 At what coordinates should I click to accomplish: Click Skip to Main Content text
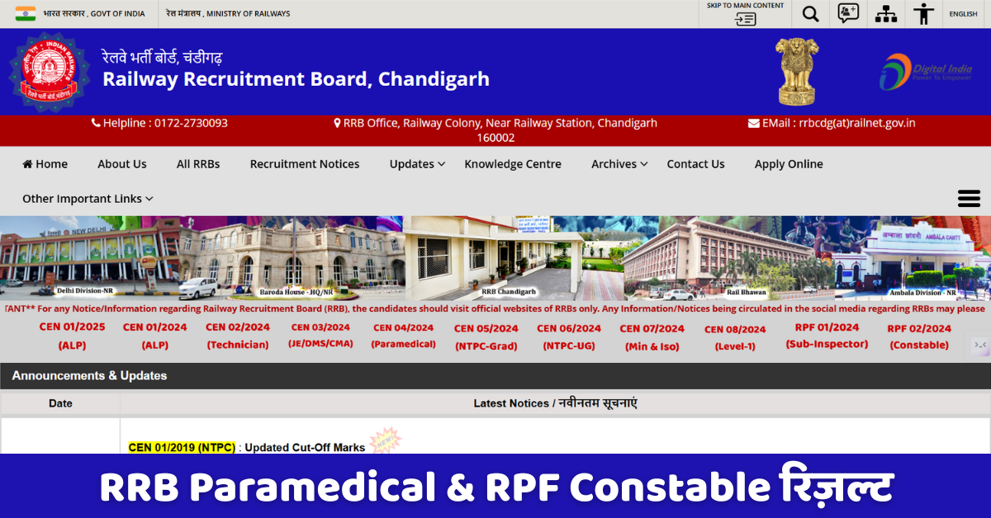[746, 6]
